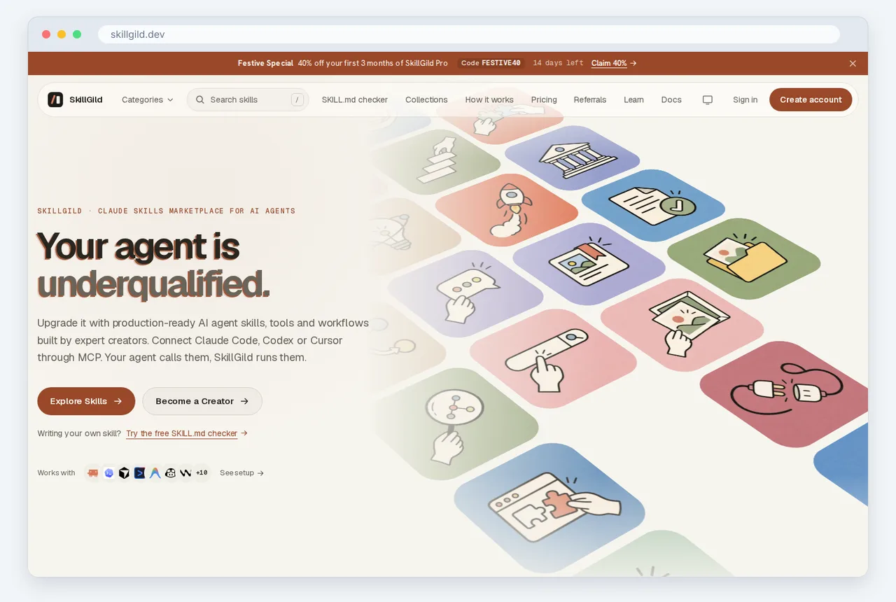Dismiss the Festive Special banner
This screenshot has width=896, height=602.
click(853, 63)
